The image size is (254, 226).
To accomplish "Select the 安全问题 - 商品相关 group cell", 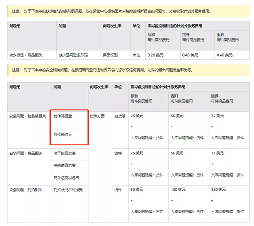I will [30, 167].
